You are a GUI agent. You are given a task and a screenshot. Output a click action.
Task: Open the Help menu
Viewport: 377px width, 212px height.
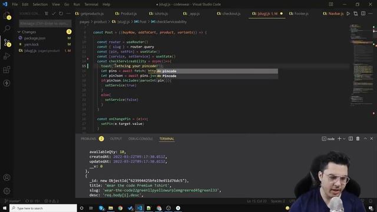point(106,4)
